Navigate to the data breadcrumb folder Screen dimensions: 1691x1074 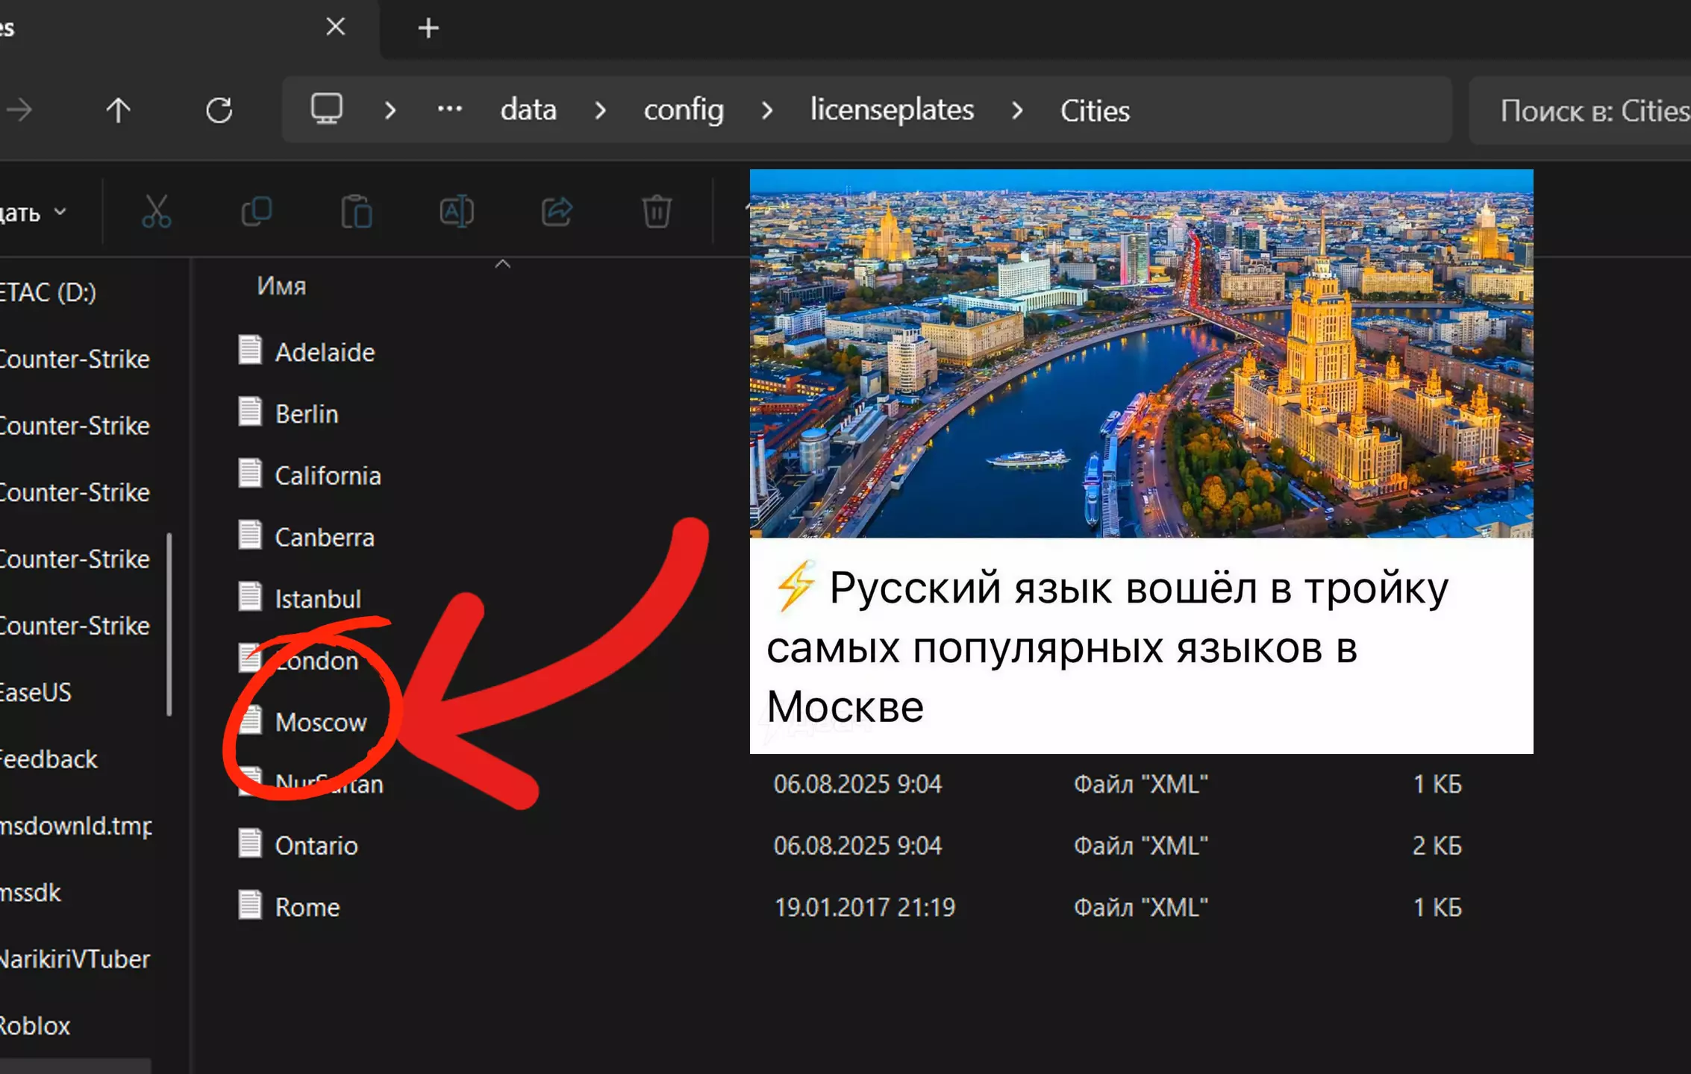(528, 110)
